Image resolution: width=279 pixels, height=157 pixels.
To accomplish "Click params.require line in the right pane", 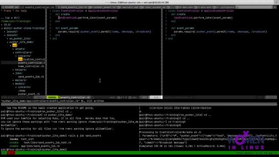I will click(221, 31).
